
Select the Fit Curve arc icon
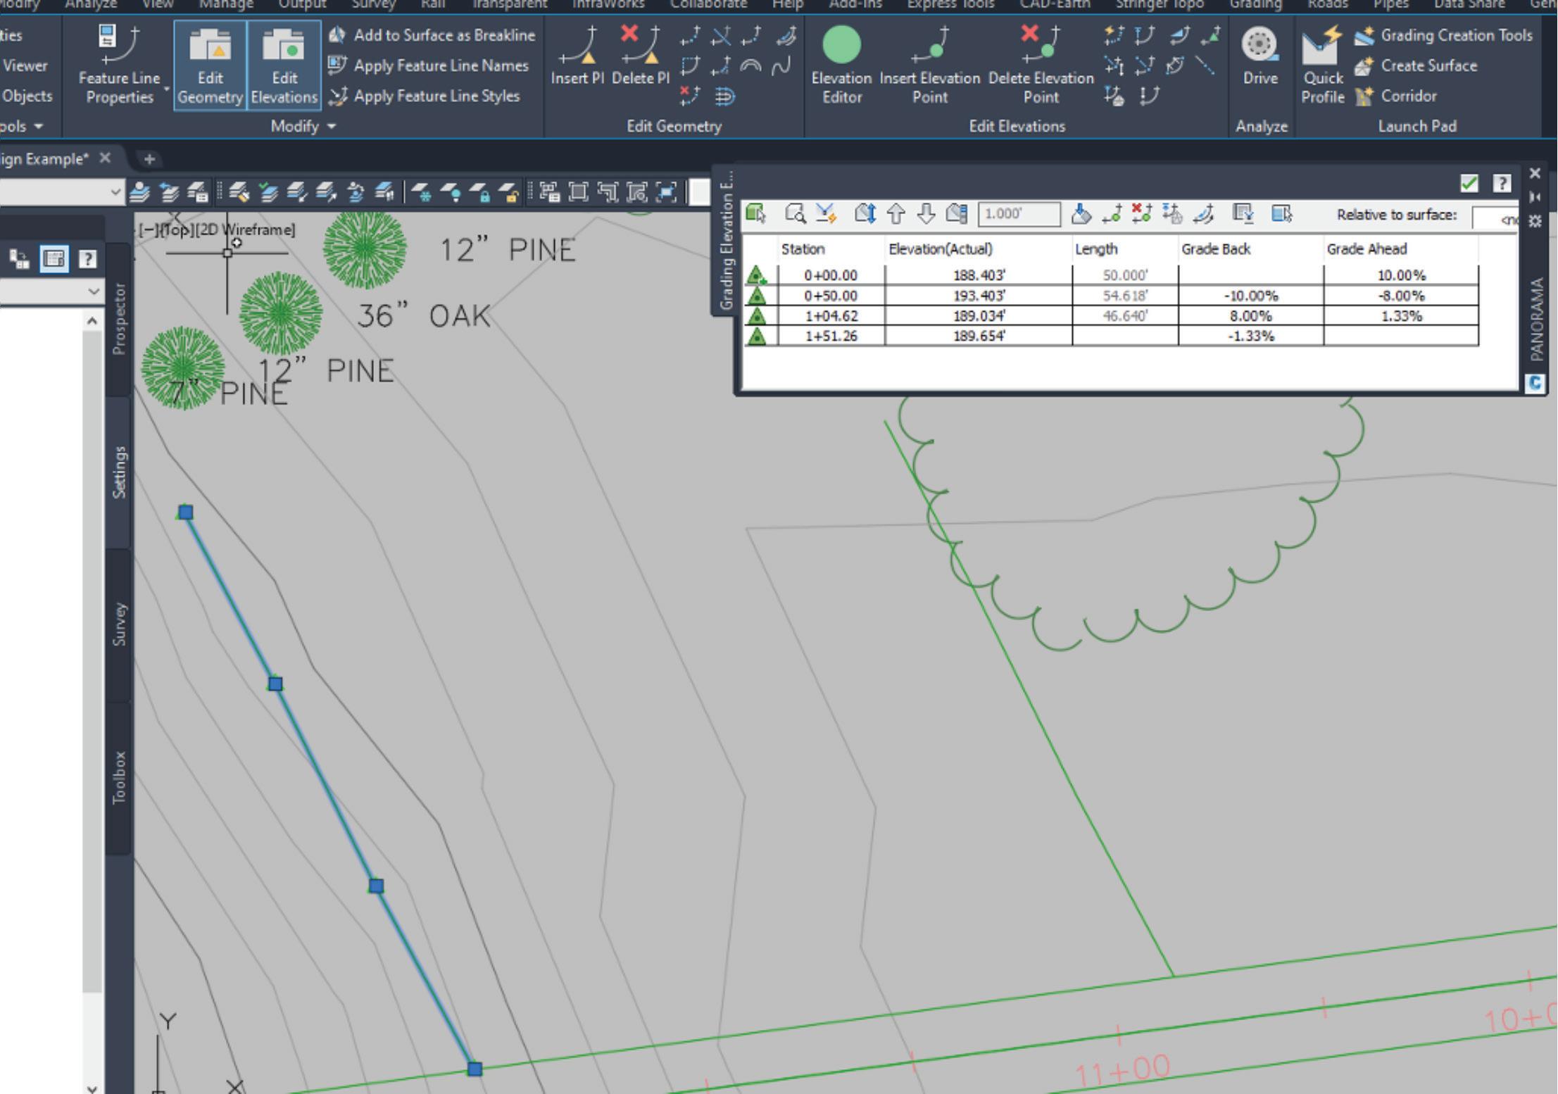(x=752, y=66)
